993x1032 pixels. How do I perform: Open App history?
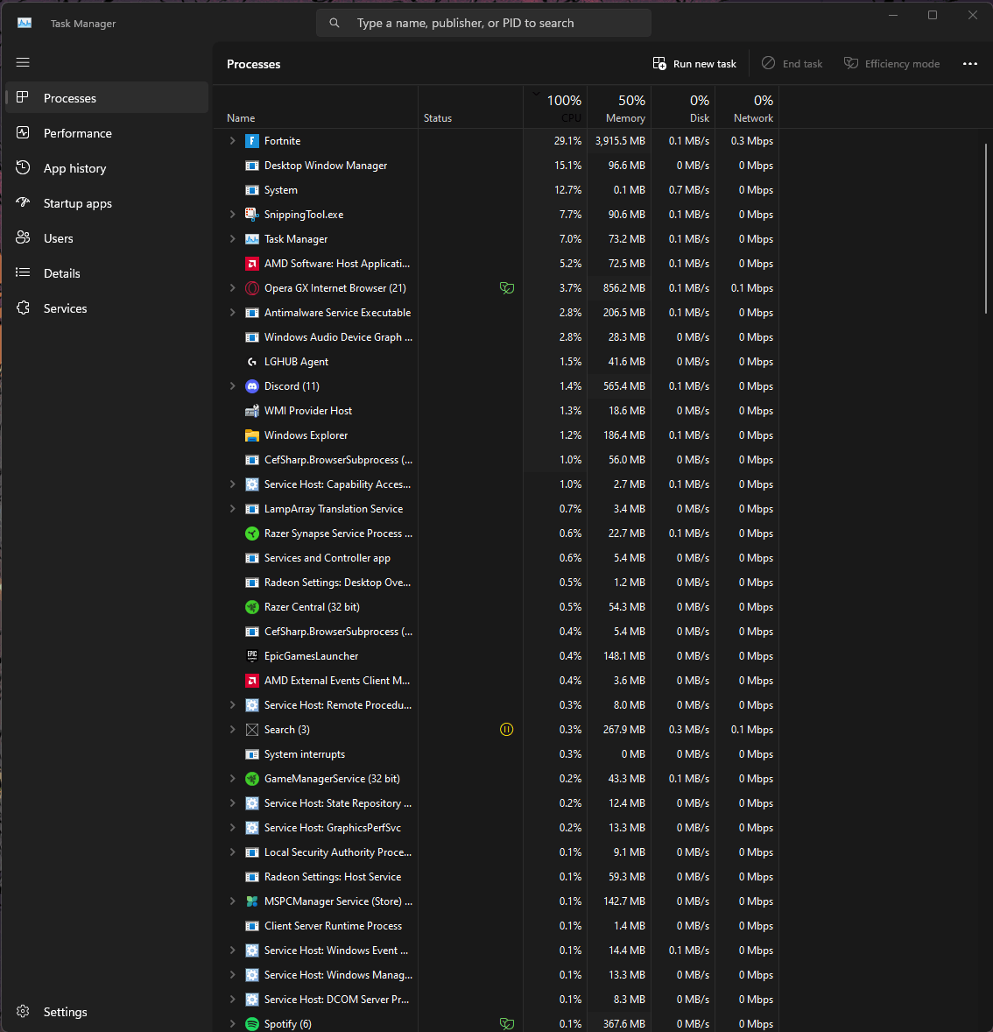(x=107, y=168)
